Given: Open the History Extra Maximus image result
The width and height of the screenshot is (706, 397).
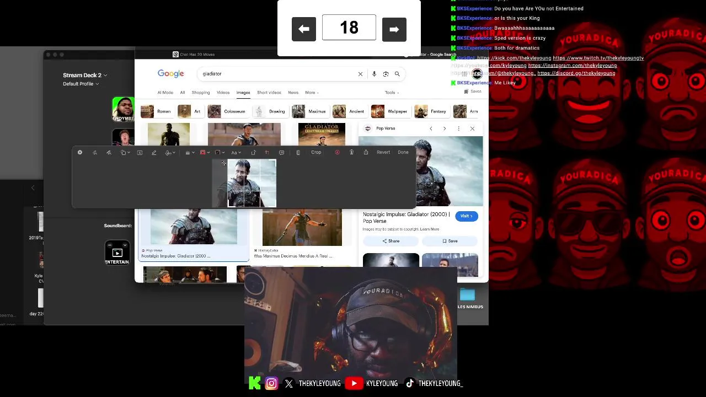Looking at the screenshot, I should coord(302,228).
